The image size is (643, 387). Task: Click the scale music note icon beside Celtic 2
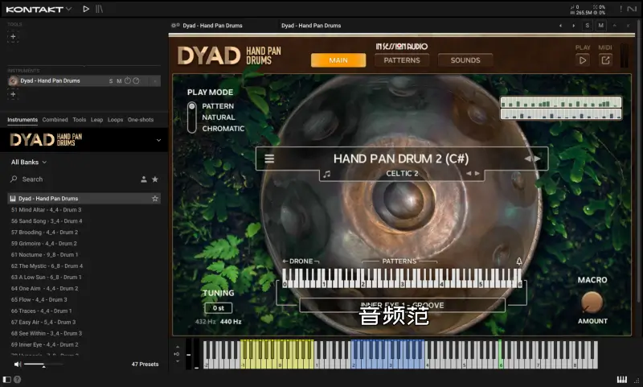click(x=327, y=174)
